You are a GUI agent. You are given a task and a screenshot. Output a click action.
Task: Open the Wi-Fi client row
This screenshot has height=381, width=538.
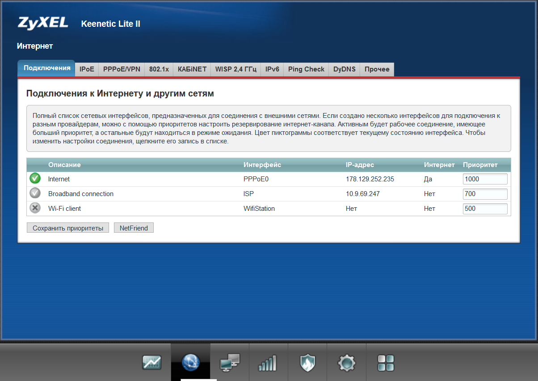[269, 209]
